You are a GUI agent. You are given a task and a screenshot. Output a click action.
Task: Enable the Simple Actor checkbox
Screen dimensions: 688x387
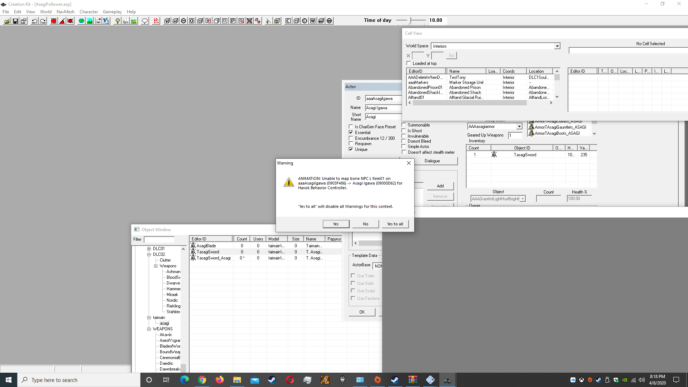coord(404,147)
